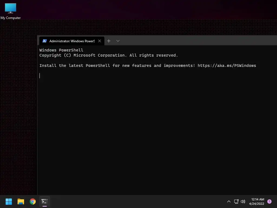Open the Windows Start menu
The height and width of the screenshot is (208, 277).
click(x=9, y=201)
